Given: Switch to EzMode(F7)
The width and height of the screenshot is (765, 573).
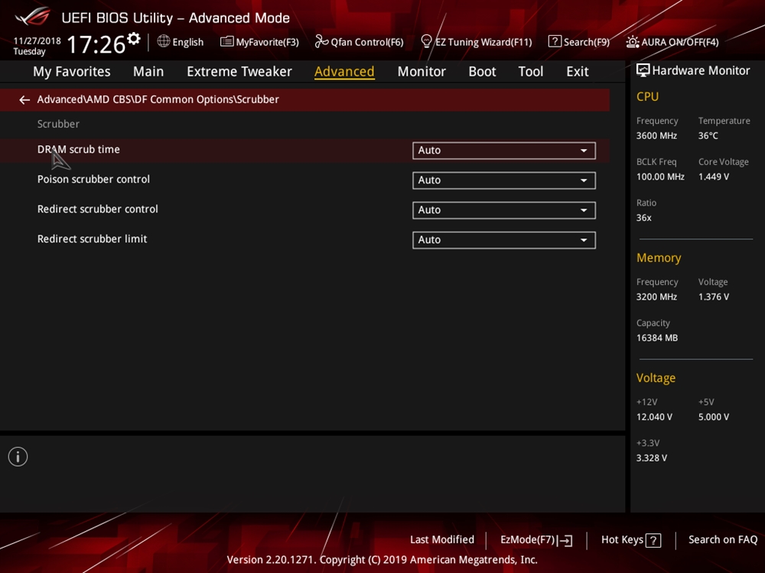Looking at the screenshot, I should 536,540.
